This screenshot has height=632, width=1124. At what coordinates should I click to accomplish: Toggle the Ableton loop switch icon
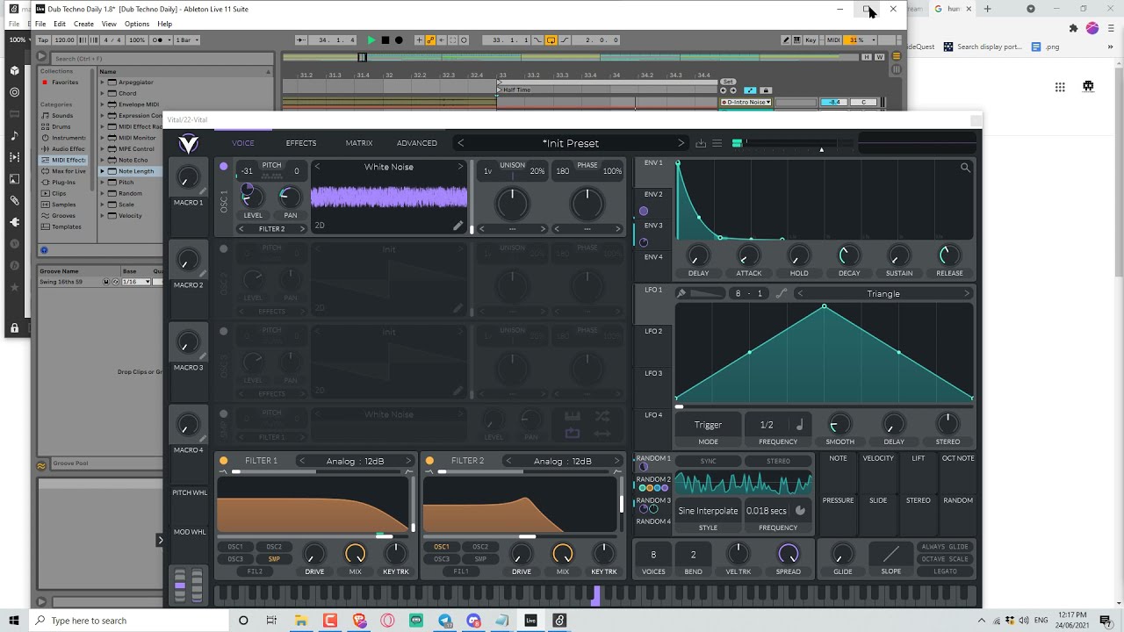[x=551, y=40]
